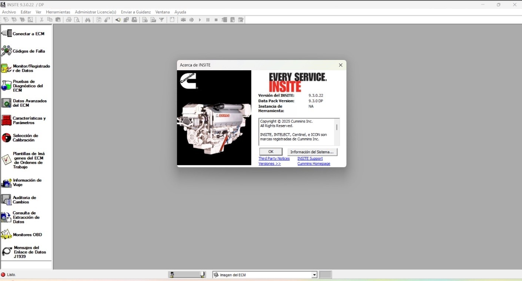Click the Data Pack Version value 9.3.0 DP

click(x=316, y=101)
